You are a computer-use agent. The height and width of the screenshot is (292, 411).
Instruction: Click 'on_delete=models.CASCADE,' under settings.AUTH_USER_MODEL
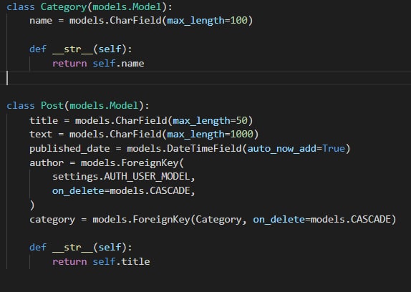coord(124,190)
